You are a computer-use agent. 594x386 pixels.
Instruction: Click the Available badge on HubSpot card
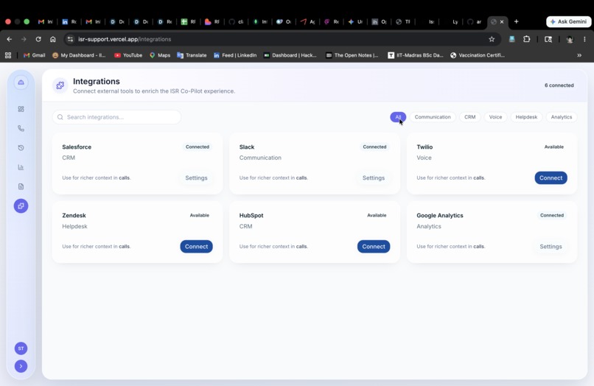pos(377,216)
